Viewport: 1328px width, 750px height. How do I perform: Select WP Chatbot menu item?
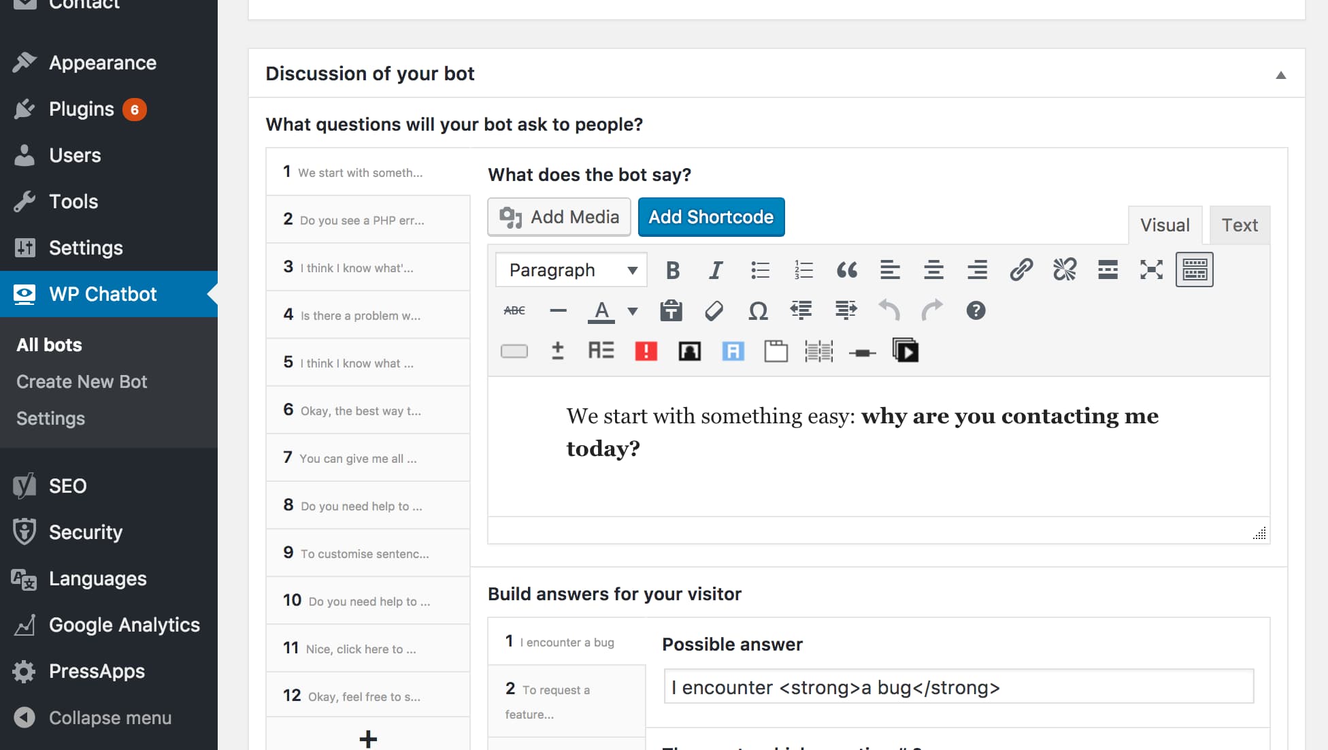(x=103, y=293)
